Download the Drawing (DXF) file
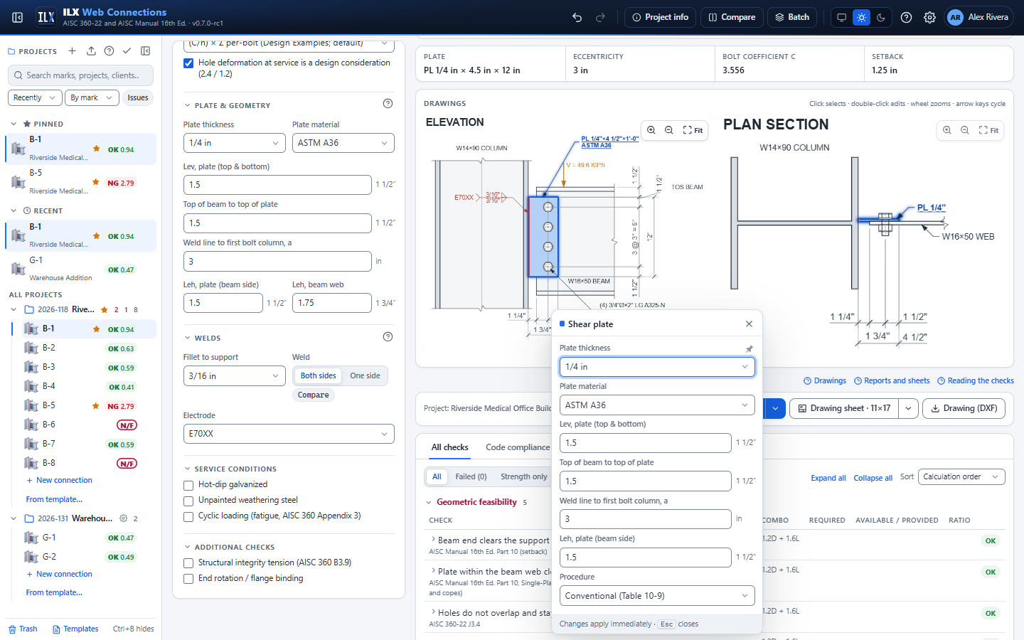The image size is (1024, 640). click(965, 408)
